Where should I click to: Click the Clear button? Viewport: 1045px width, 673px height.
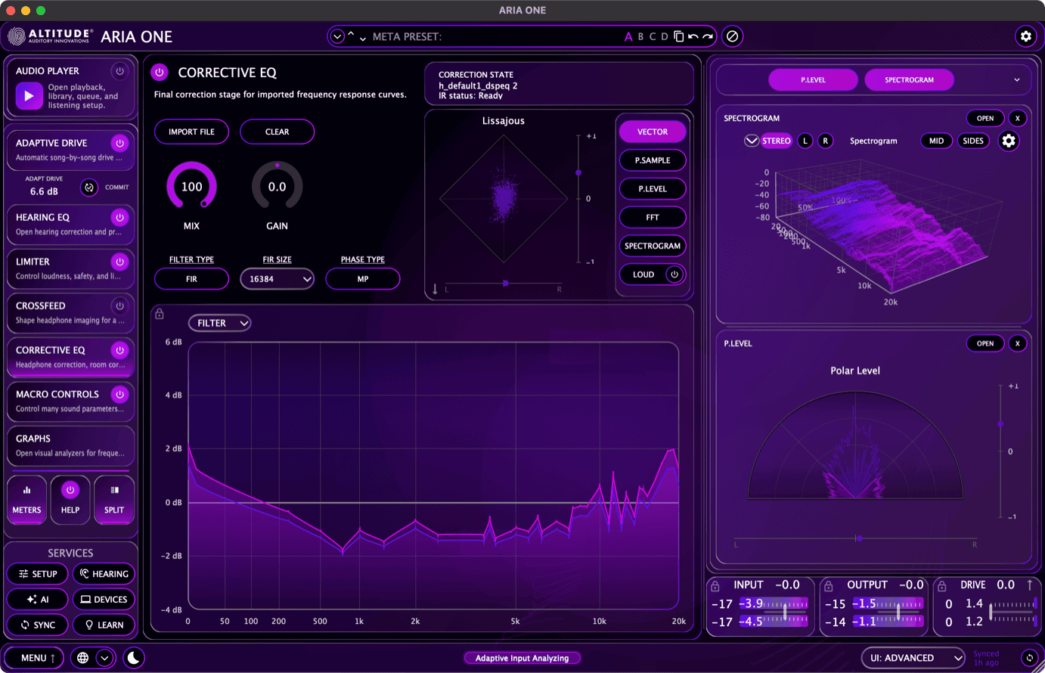(278, 132)
